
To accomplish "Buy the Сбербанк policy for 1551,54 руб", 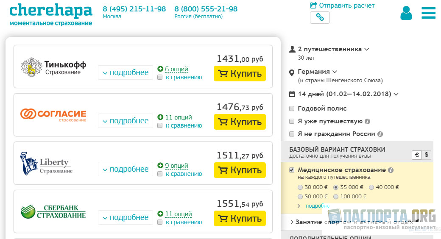I will pyautogui.click(x=240, y=219).
